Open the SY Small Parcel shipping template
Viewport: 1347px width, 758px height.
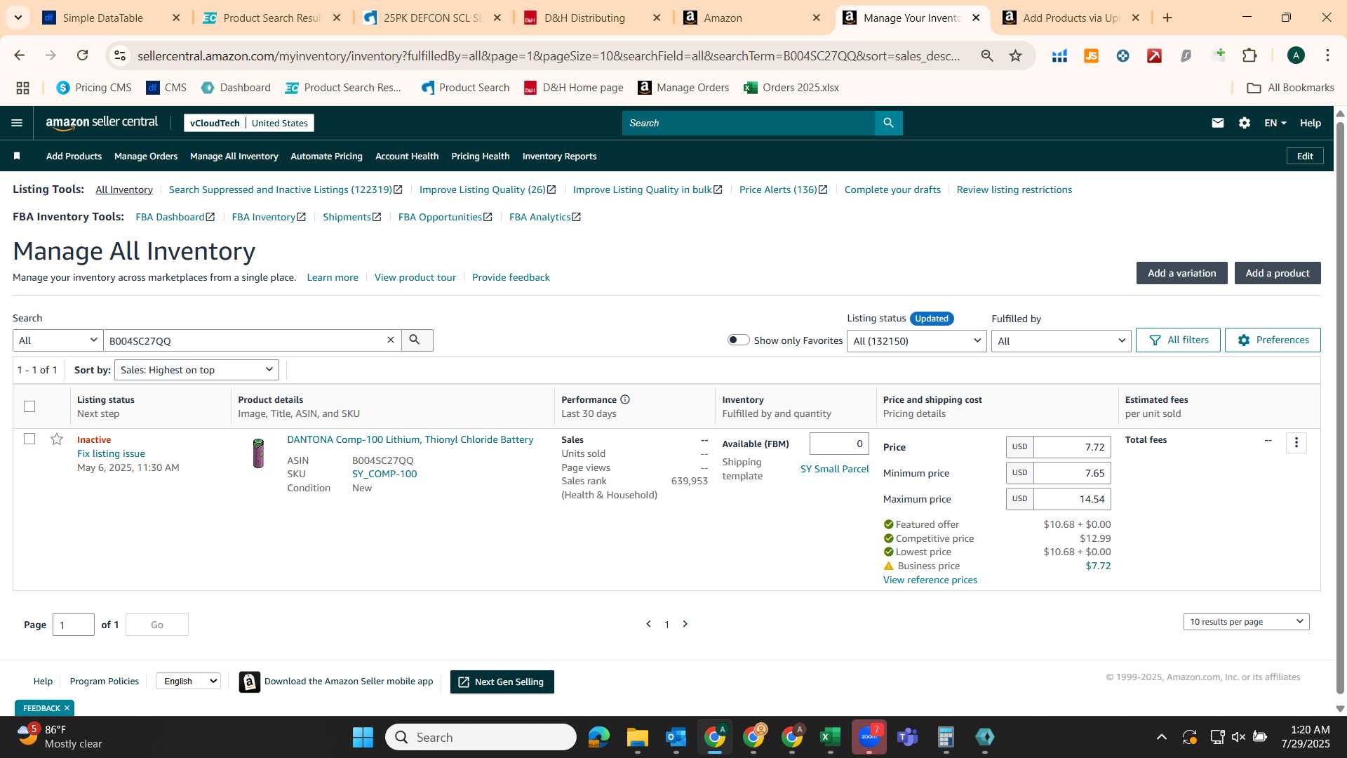(834, 469)
